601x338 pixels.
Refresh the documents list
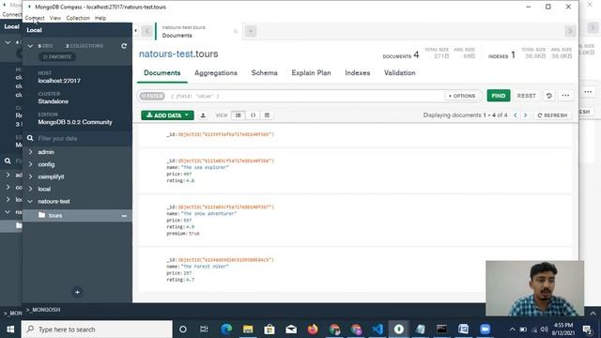pos(552,115)
